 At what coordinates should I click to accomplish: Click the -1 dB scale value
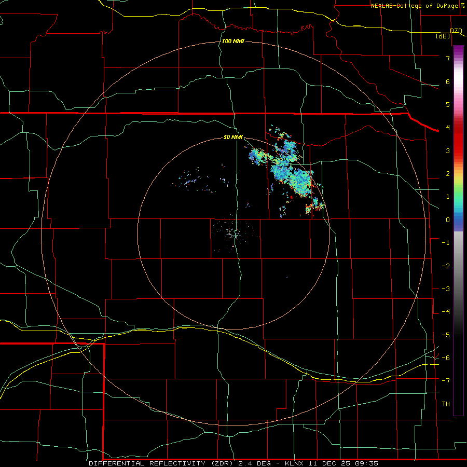coord(446,243)
